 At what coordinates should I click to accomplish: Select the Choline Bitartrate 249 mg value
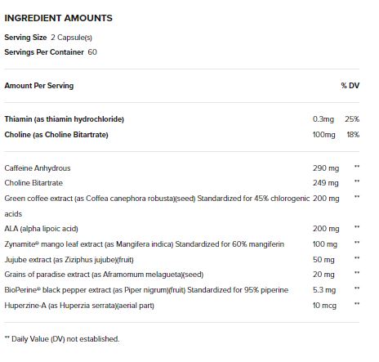pos(326,183)
